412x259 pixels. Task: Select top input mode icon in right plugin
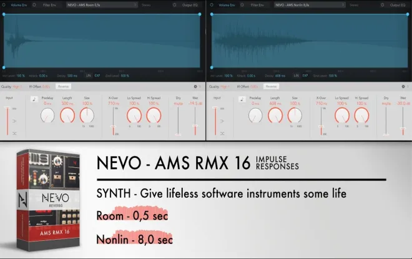(222, 109)
